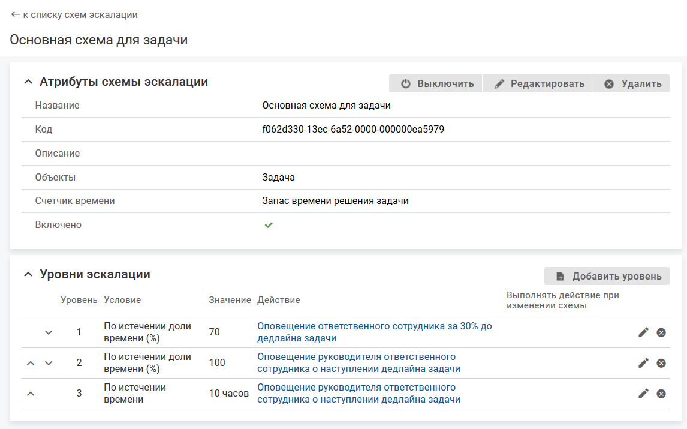Delete escalation level 1 with cross icon
This screenshot has height=429, width=687.
pyautogui.click(x=661, y=332)
